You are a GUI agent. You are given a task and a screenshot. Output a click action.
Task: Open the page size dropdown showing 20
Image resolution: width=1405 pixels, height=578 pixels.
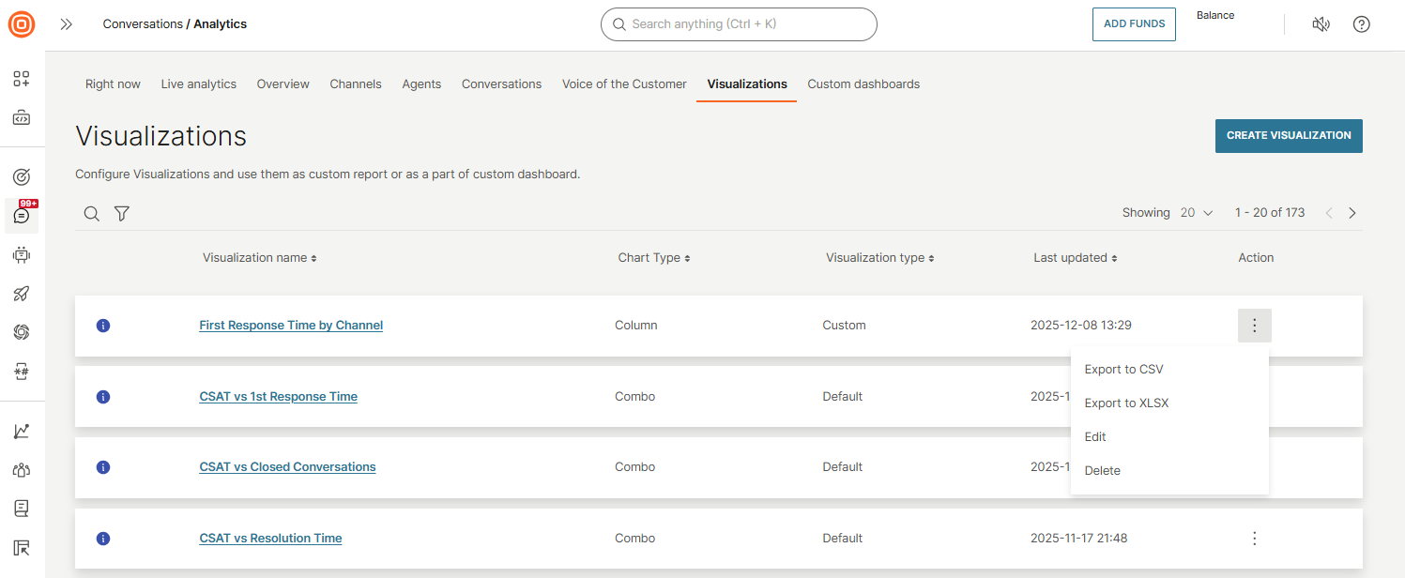[1191, 212]
